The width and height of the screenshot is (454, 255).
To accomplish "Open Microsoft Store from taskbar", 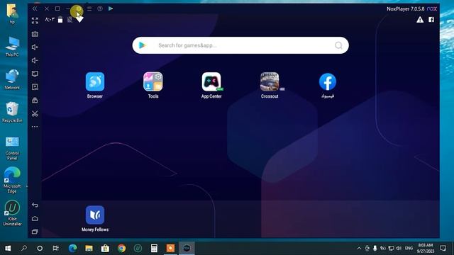I will click(105, 248).
